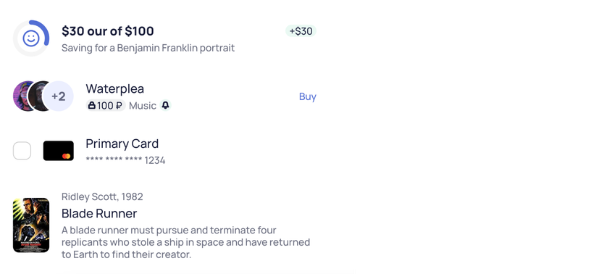Select the Music category label
This screenshot has width=591, height=274.
[x=143, y=106]
